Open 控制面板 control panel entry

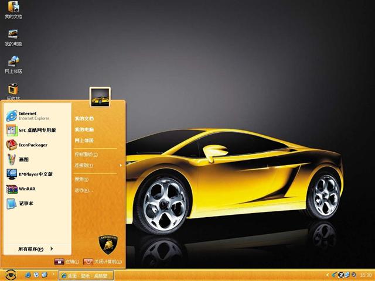click(x=86, y=155)
